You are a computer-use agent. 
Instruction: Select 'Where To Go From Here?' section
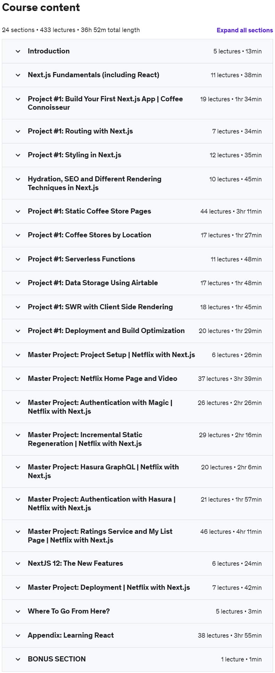(x=68, y=611)
